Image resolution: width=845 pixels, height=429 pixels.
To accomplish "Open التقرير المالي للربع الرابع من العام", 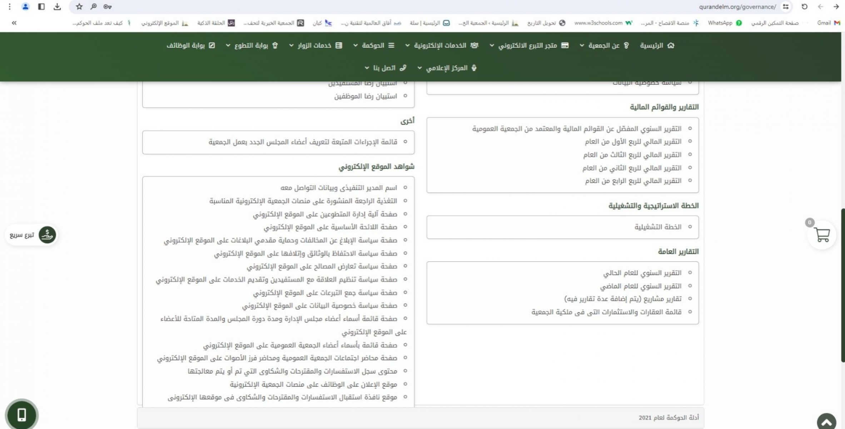I will pyautogui.click(x=633, y=181).
